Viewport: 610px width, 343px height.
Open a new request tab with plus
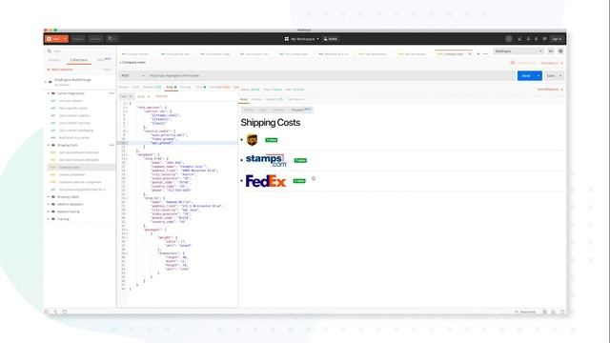click(x=478, y=53)
